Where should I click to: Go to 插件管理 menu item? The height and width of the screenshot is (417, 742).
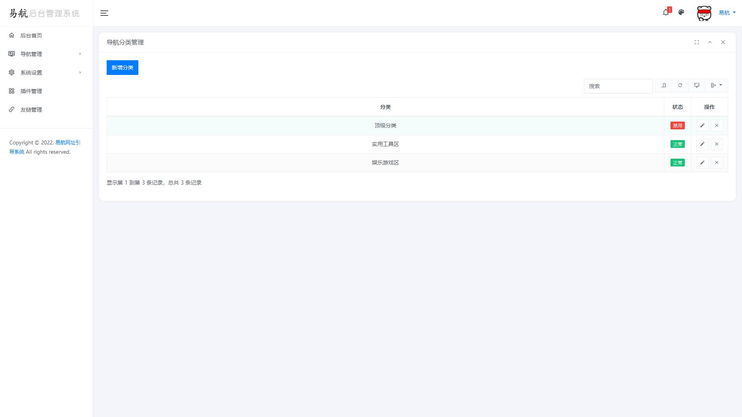point(31,91)
